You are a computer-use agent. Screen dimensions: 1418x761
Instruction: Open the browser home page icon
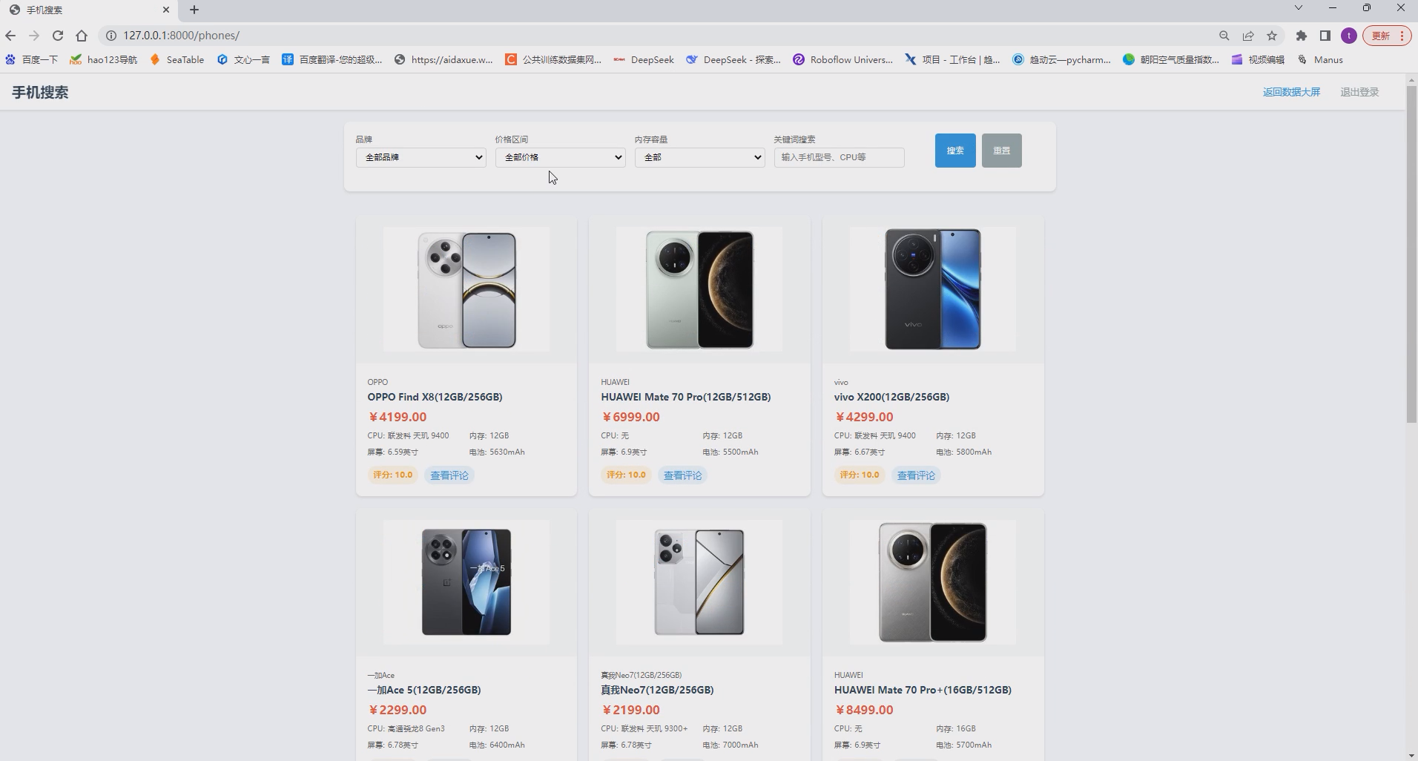(82, 36)
